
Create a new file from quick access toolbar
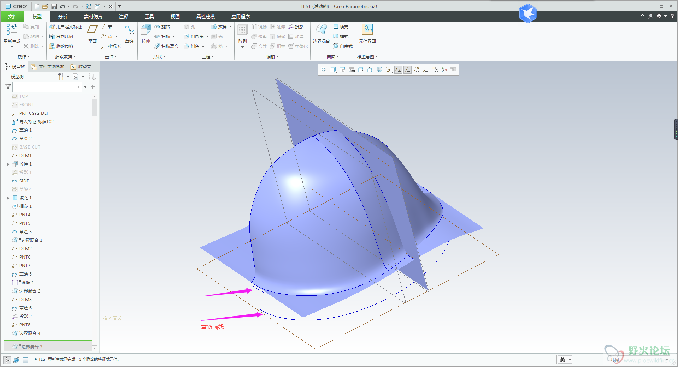[37, 6]
